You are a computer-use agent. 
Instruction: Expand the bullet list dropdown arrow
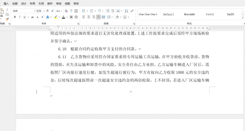click(x=87, y=11)
